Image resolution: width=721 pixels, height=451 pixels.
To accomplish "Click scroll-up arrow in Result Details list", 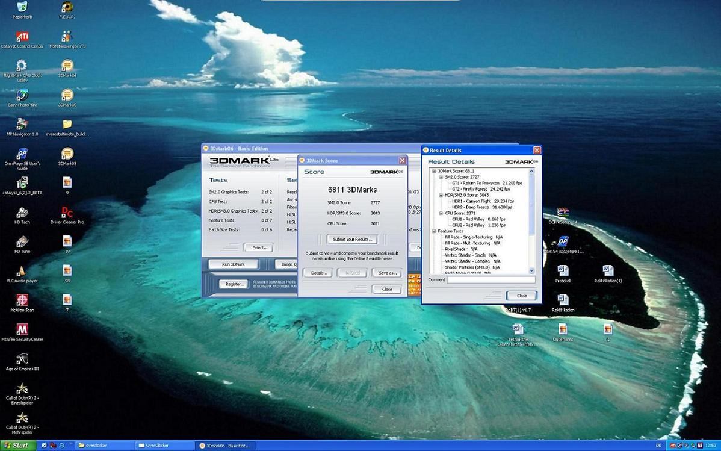I will click(531, 171).
